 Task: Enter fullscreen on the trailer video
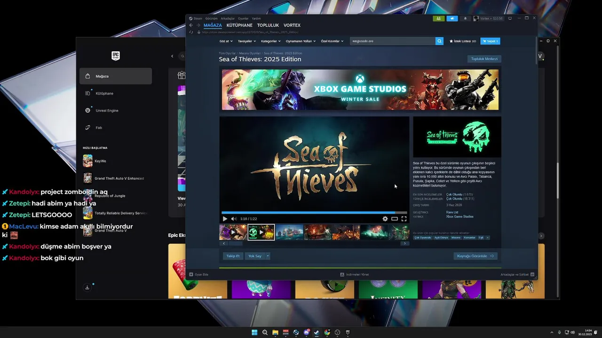(x=404, y=219)
